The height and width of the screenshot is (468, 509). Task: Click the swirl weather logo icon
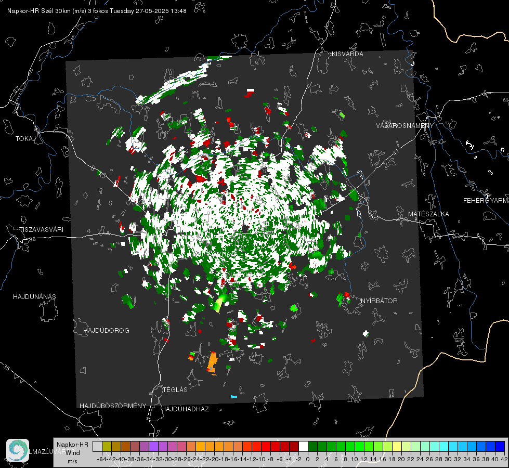(x=18, y=450)
